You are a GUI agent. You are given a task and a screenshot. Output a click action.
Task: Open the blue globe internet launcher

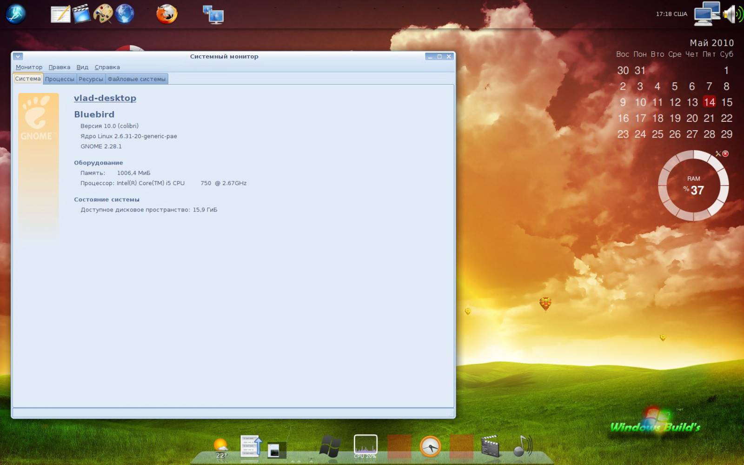coord(125,13)
